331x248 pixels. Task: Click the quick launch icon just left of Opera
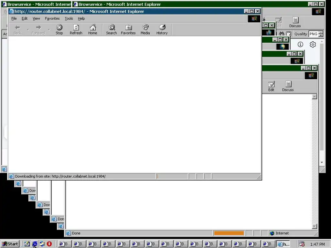(42, 244)
